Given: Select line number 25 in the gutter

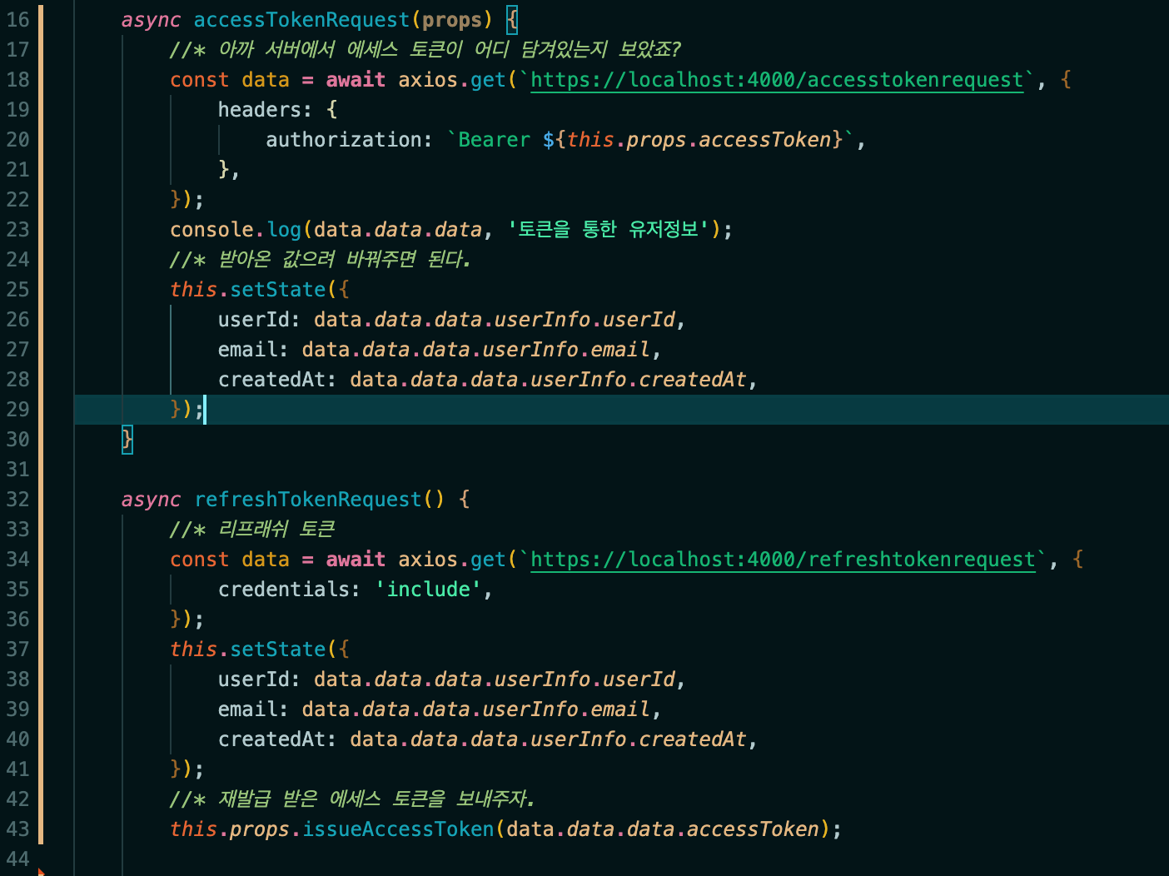Looking at the screenshot, I should pos(17,290).
